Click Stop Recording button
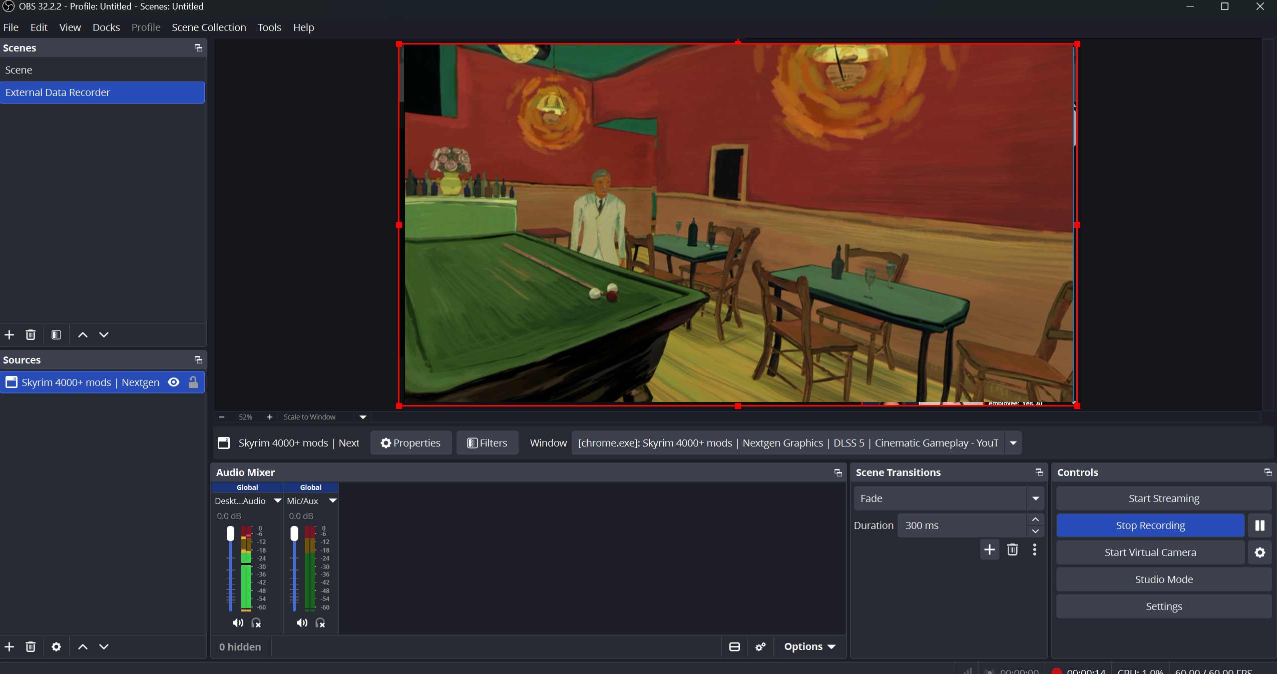This screenshot has height=674, width=1277. click(x=1150, y=525)
